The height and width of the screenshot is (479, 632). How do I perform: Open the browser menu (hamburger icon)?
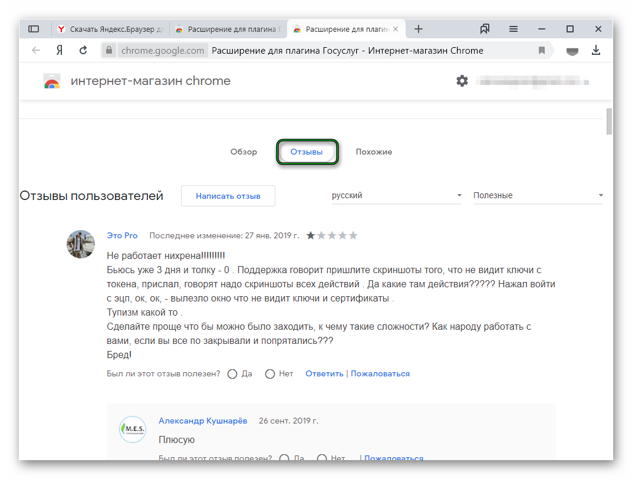point(513,28)
